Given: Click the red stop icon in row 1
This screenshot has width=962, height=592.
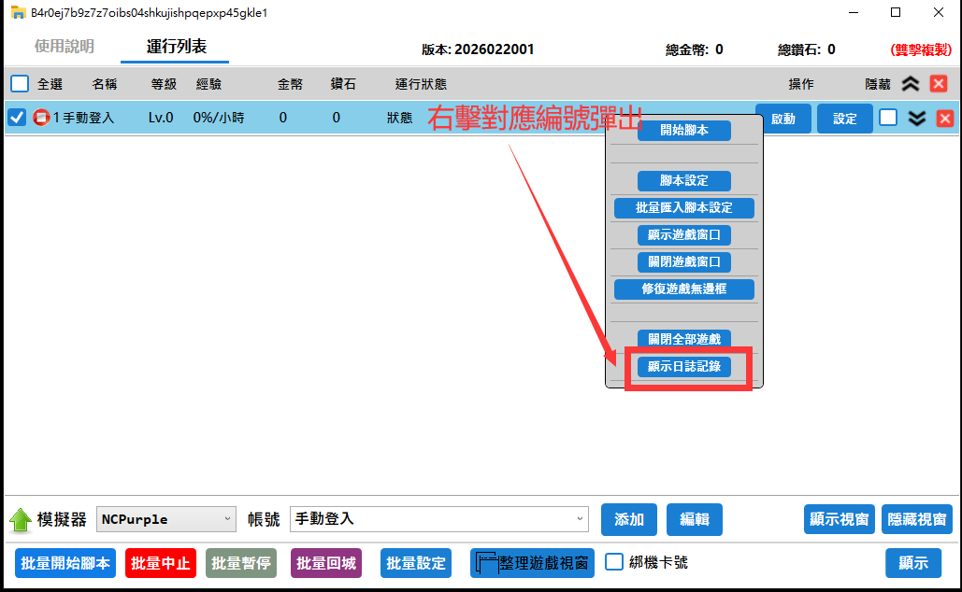Looking at the screenshot, I should [x=41, y=119].
